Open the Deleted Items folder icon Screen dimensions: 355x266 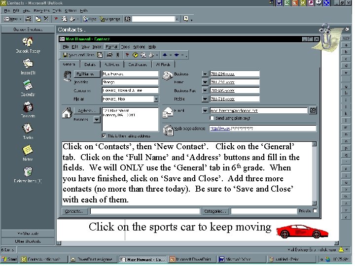[28, 172]
